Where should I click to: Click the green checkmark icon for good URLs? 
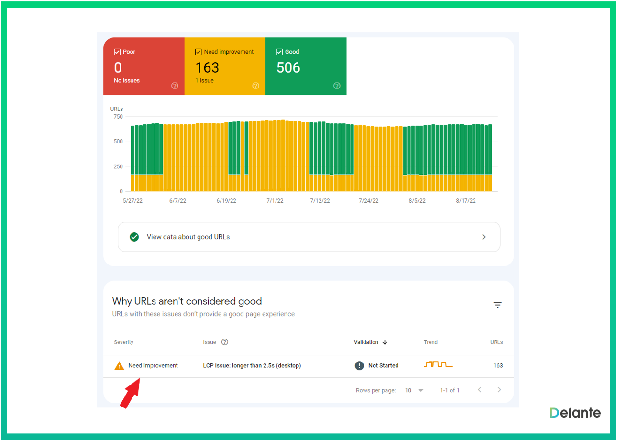tap(134, 237)
